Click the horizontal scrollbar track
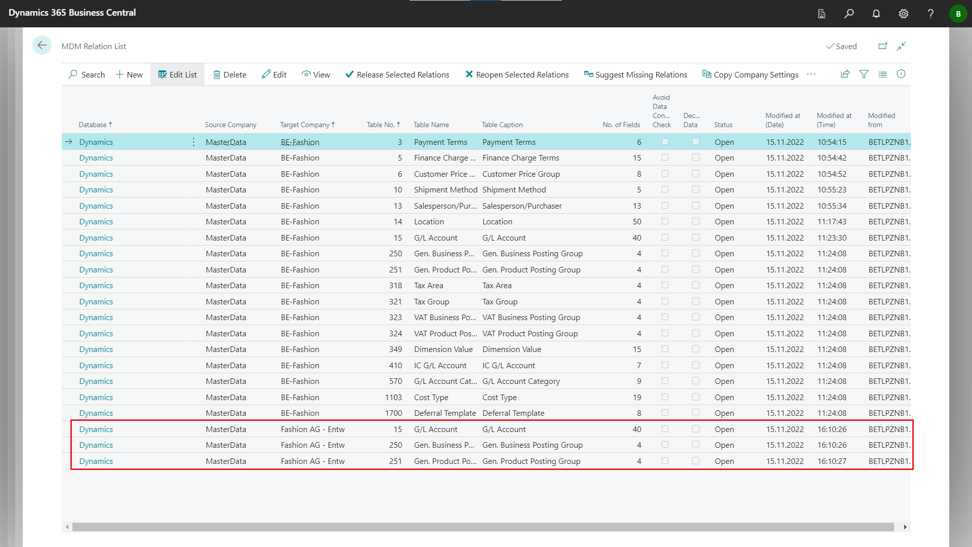 point(483,527)
